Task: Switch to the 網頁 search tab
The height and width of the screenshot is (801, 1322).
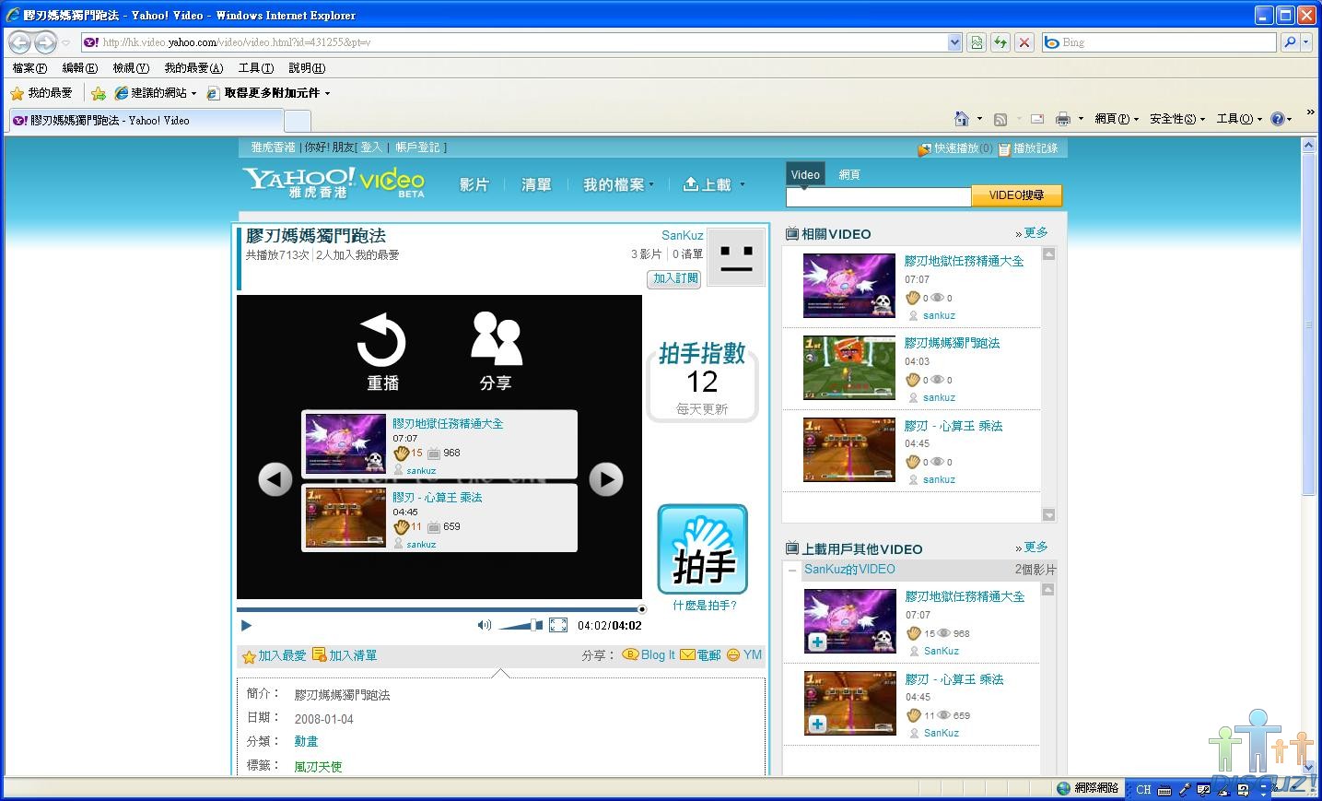Action: click(x=849, y=174)
